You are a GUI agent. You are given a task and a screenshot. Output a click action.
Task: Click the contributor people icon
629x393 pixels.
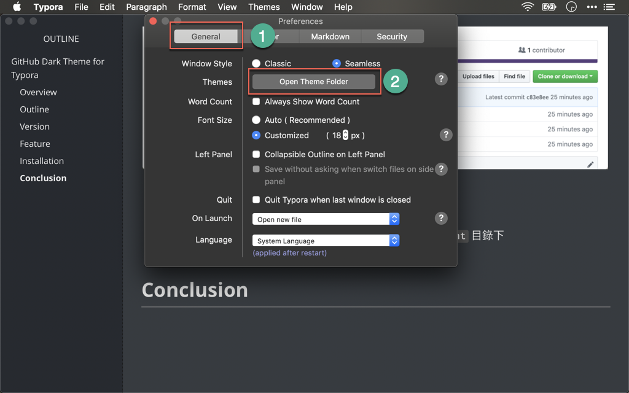pos(522,50)
